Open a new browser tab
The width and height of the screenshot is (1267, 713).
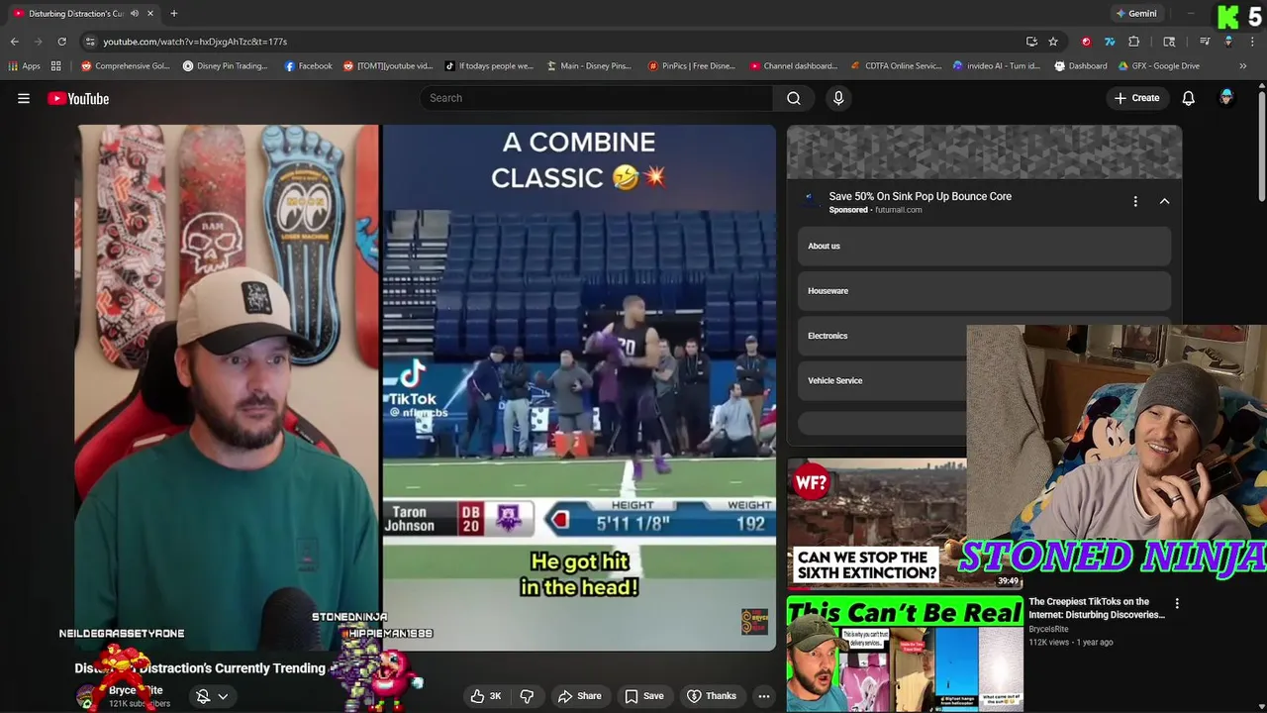coord(173,14)
